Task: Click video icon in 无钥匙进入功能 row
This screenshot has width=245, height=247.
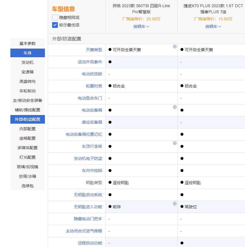Action: (174, 204)
